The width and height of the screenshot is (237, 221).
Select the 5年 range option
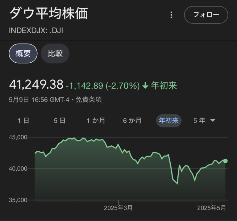(x=199, y=121)
